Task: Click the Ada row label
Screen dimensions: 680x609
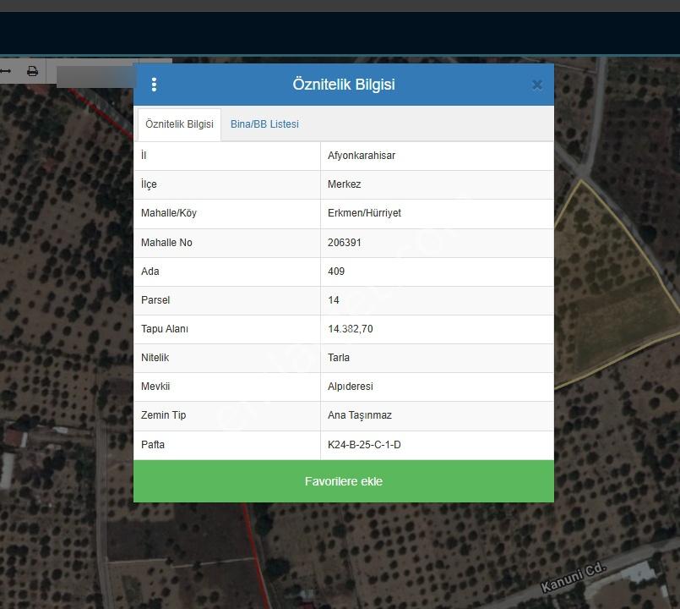Action: [150, 271]
